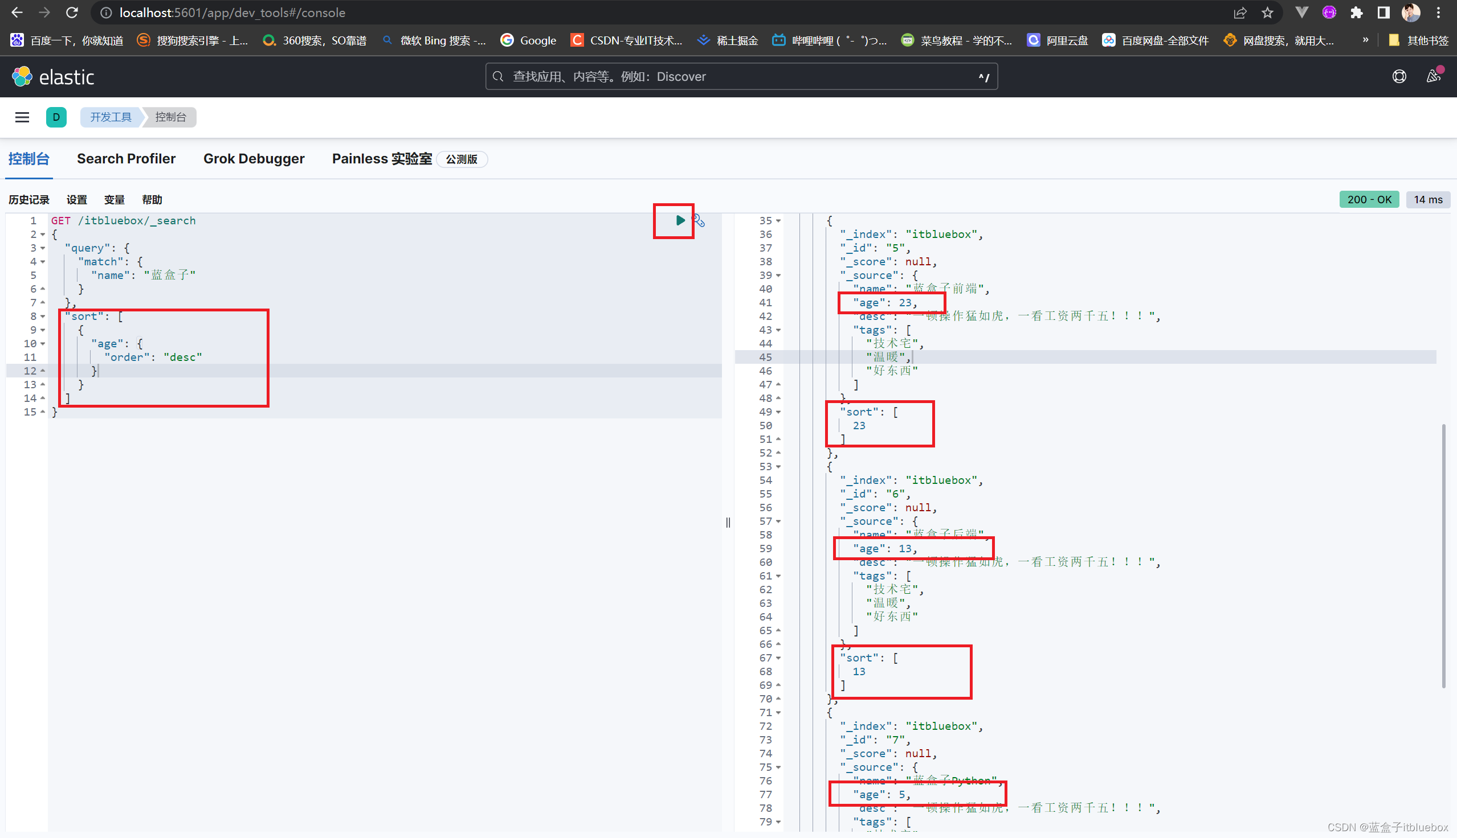Open the 历史记录 history link
Image resolution: width=1457 pixels, height=838 pixels.
click(x=29, y=200)
